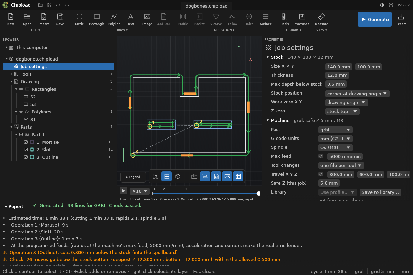Collapse the Stock section
Image resolution: width=413 pixels, height=275 pixels.
point(268,57)
